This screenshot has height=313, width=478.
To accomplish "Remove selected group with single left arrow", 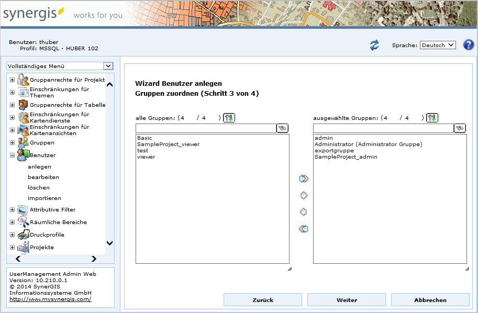I will click(x=303, y=212).
